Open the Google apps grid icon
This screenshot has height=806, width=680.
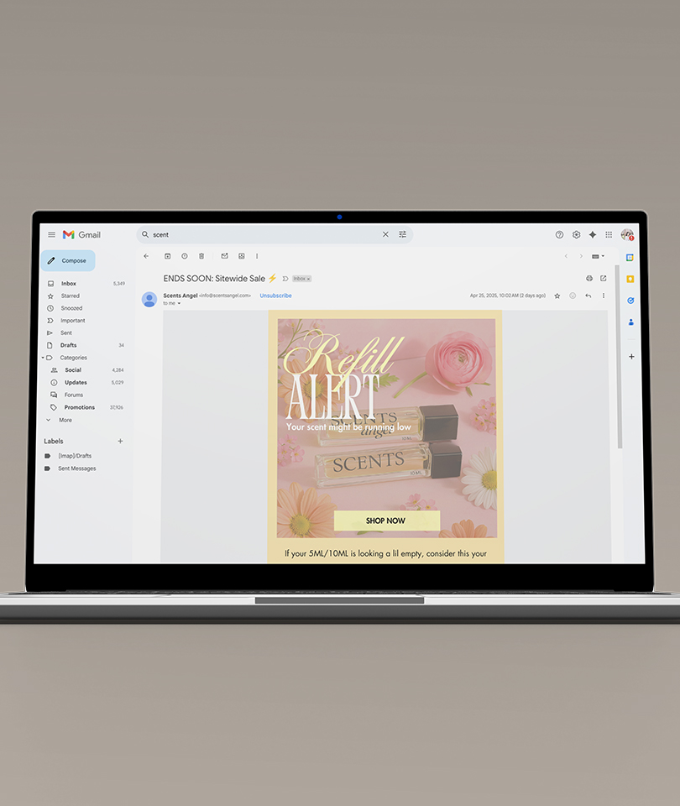click(x=609, y=235)
